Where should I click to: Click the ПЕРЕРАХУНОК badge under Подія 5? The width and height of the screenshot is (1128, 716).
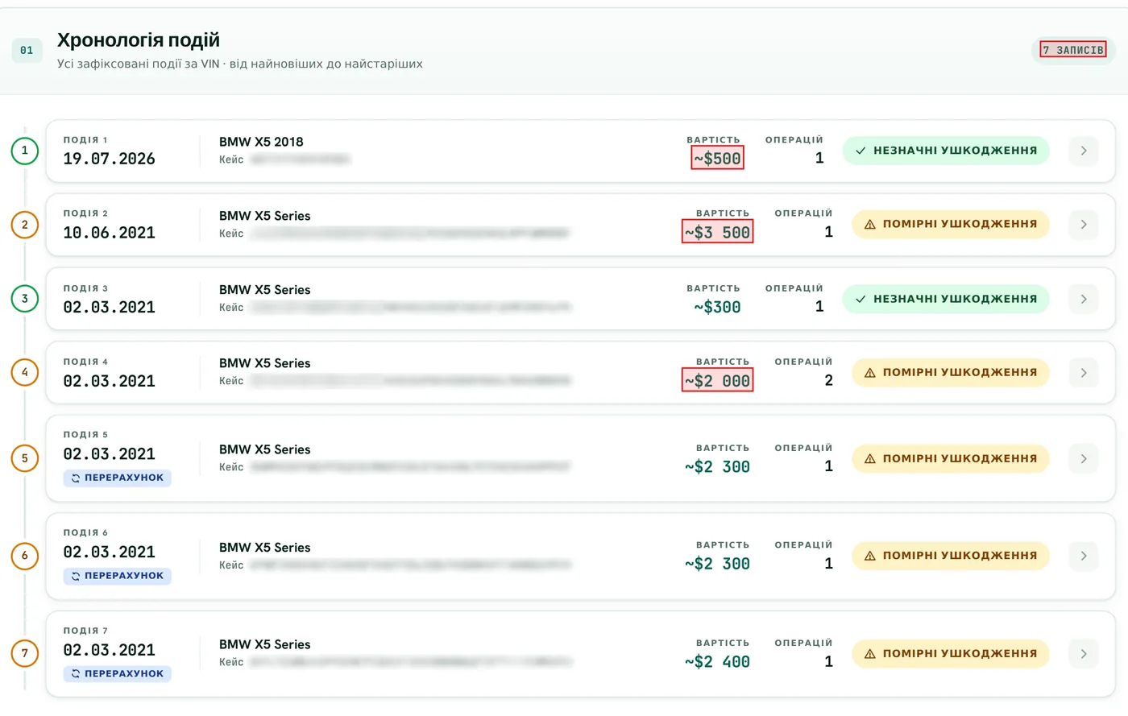pyautogui.click(x=118, y=478)
